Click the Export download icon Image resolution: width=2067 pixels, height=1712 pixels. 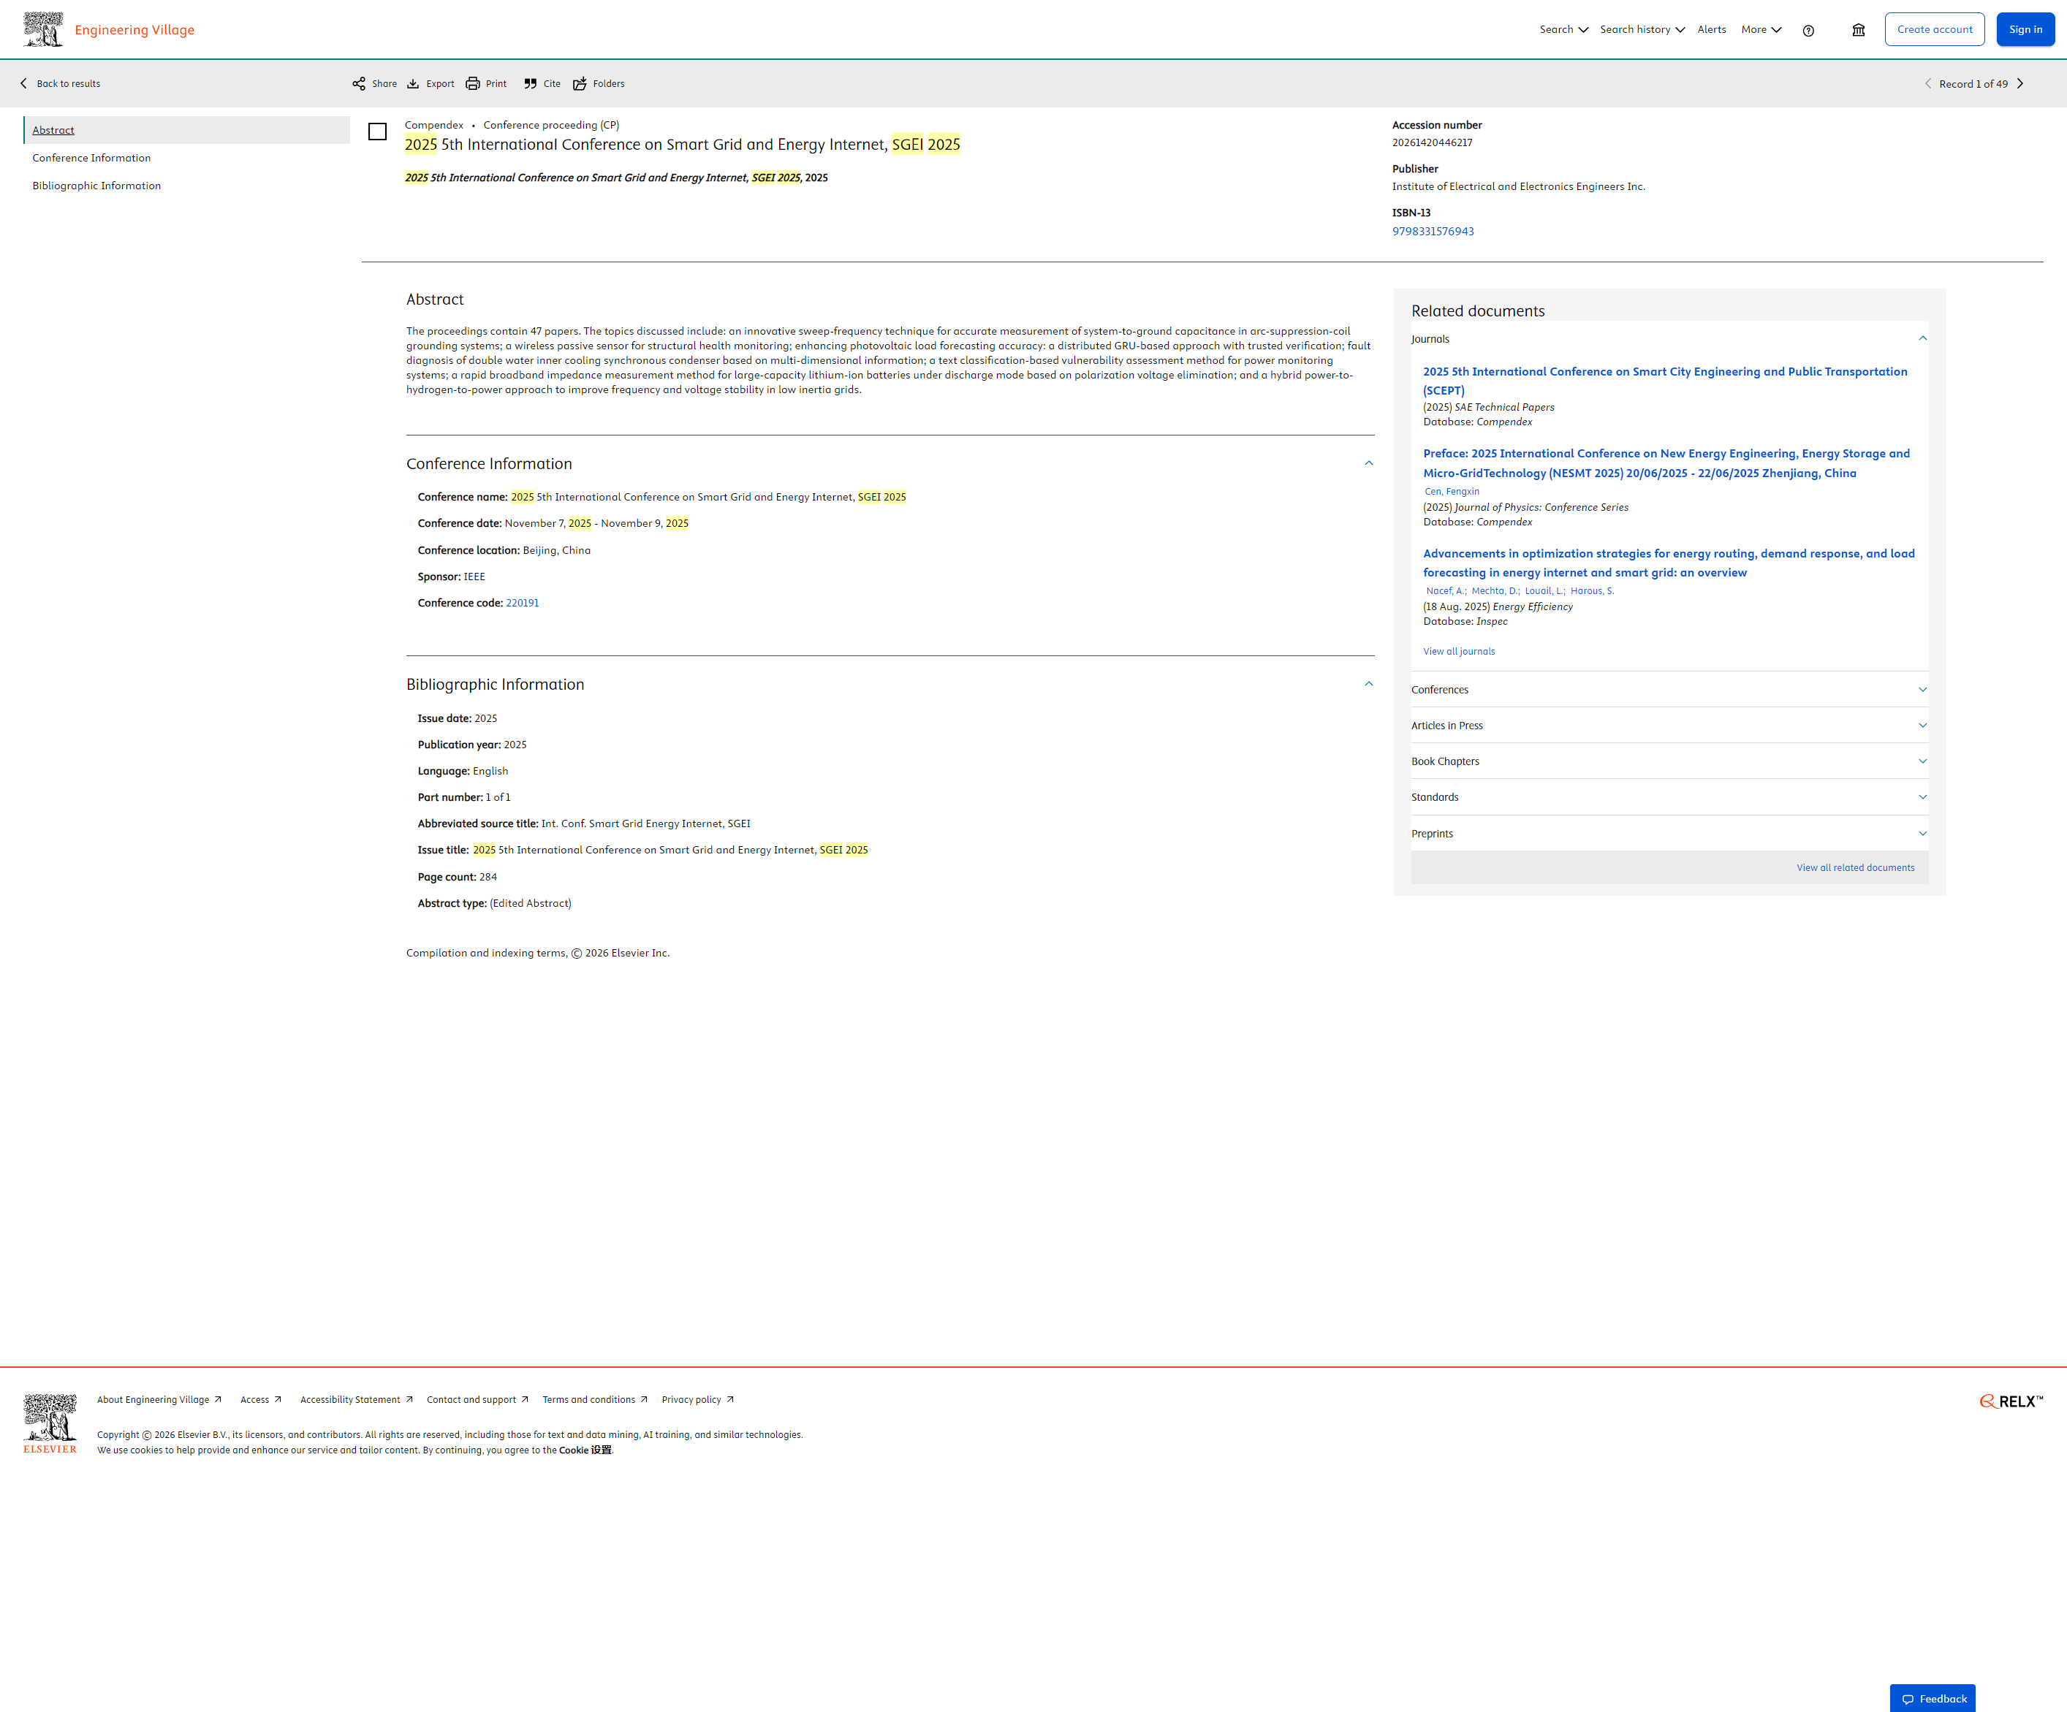click(x=414, y=83)
